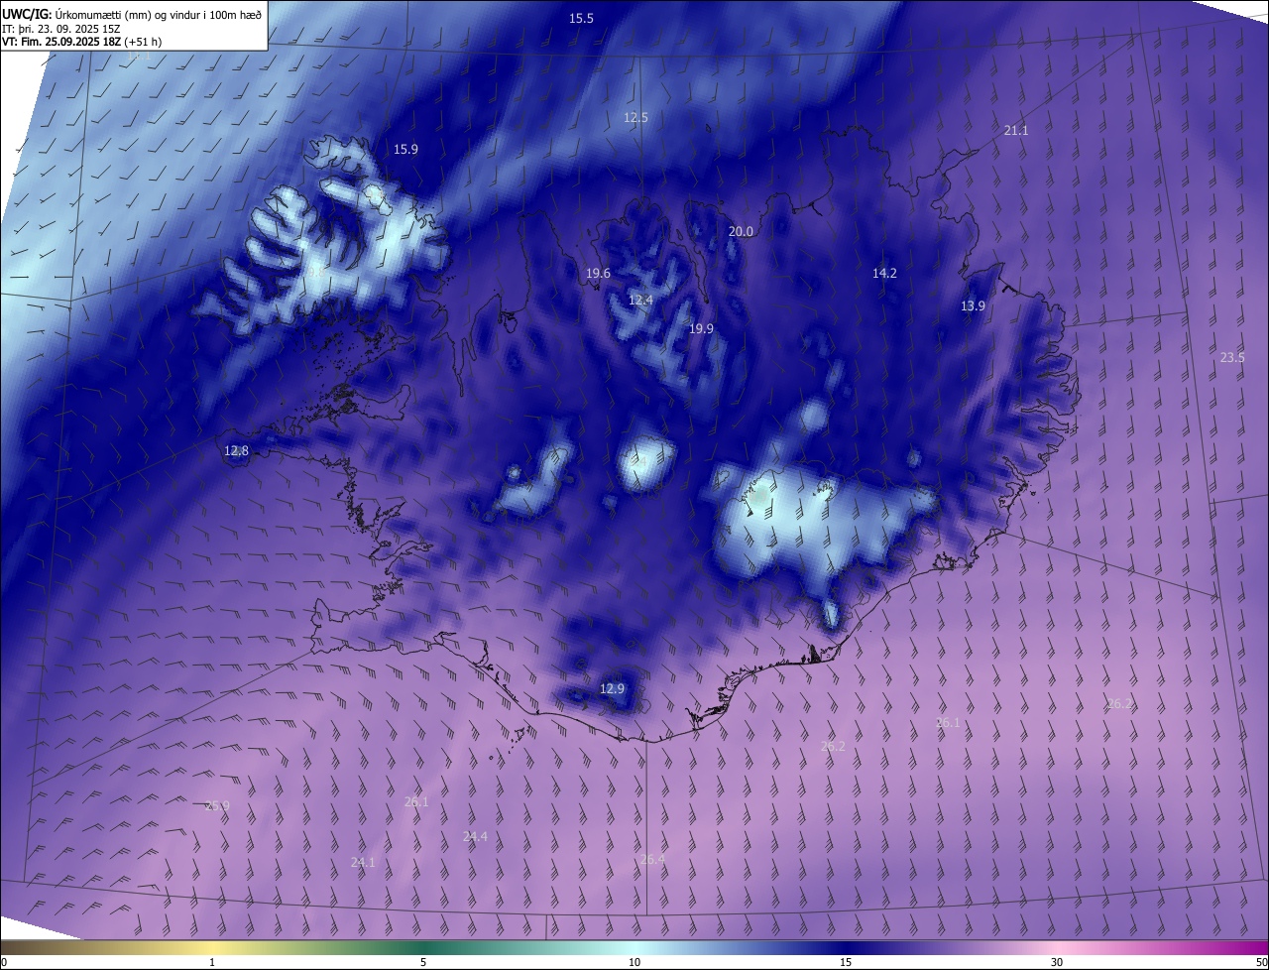This screenshot has width=1269, height=970.
Task: Click the 26.4 value label
Action: click(x=652, y=860)
